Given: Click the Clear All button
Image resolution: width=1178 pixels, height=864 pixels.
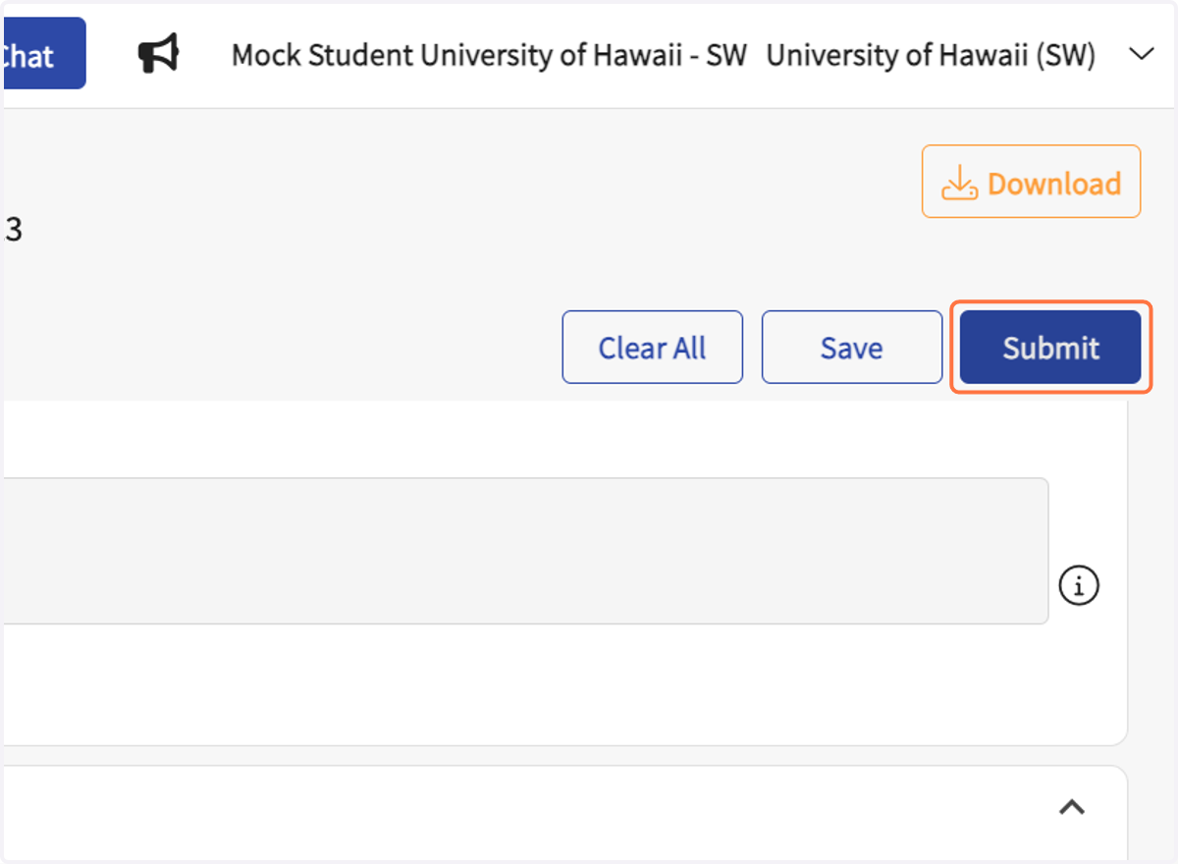Looking at the screenshot, I should coord(652,348).
